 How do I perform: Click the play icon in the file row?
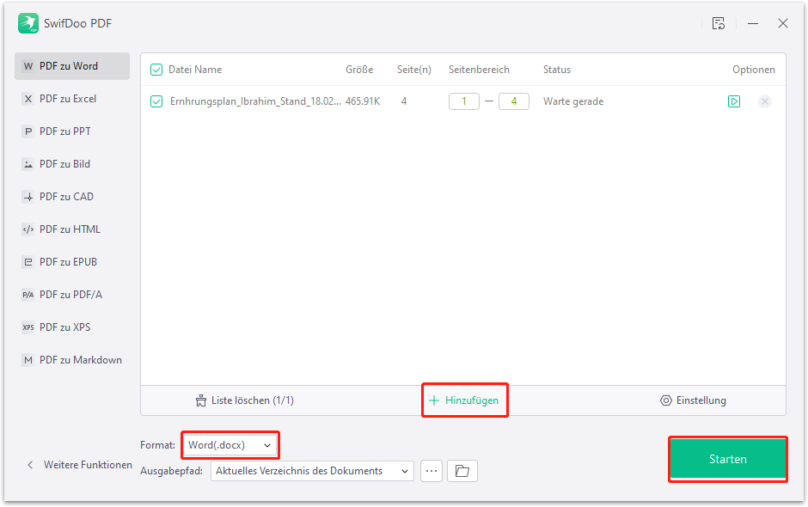click(x=734, y=101)
